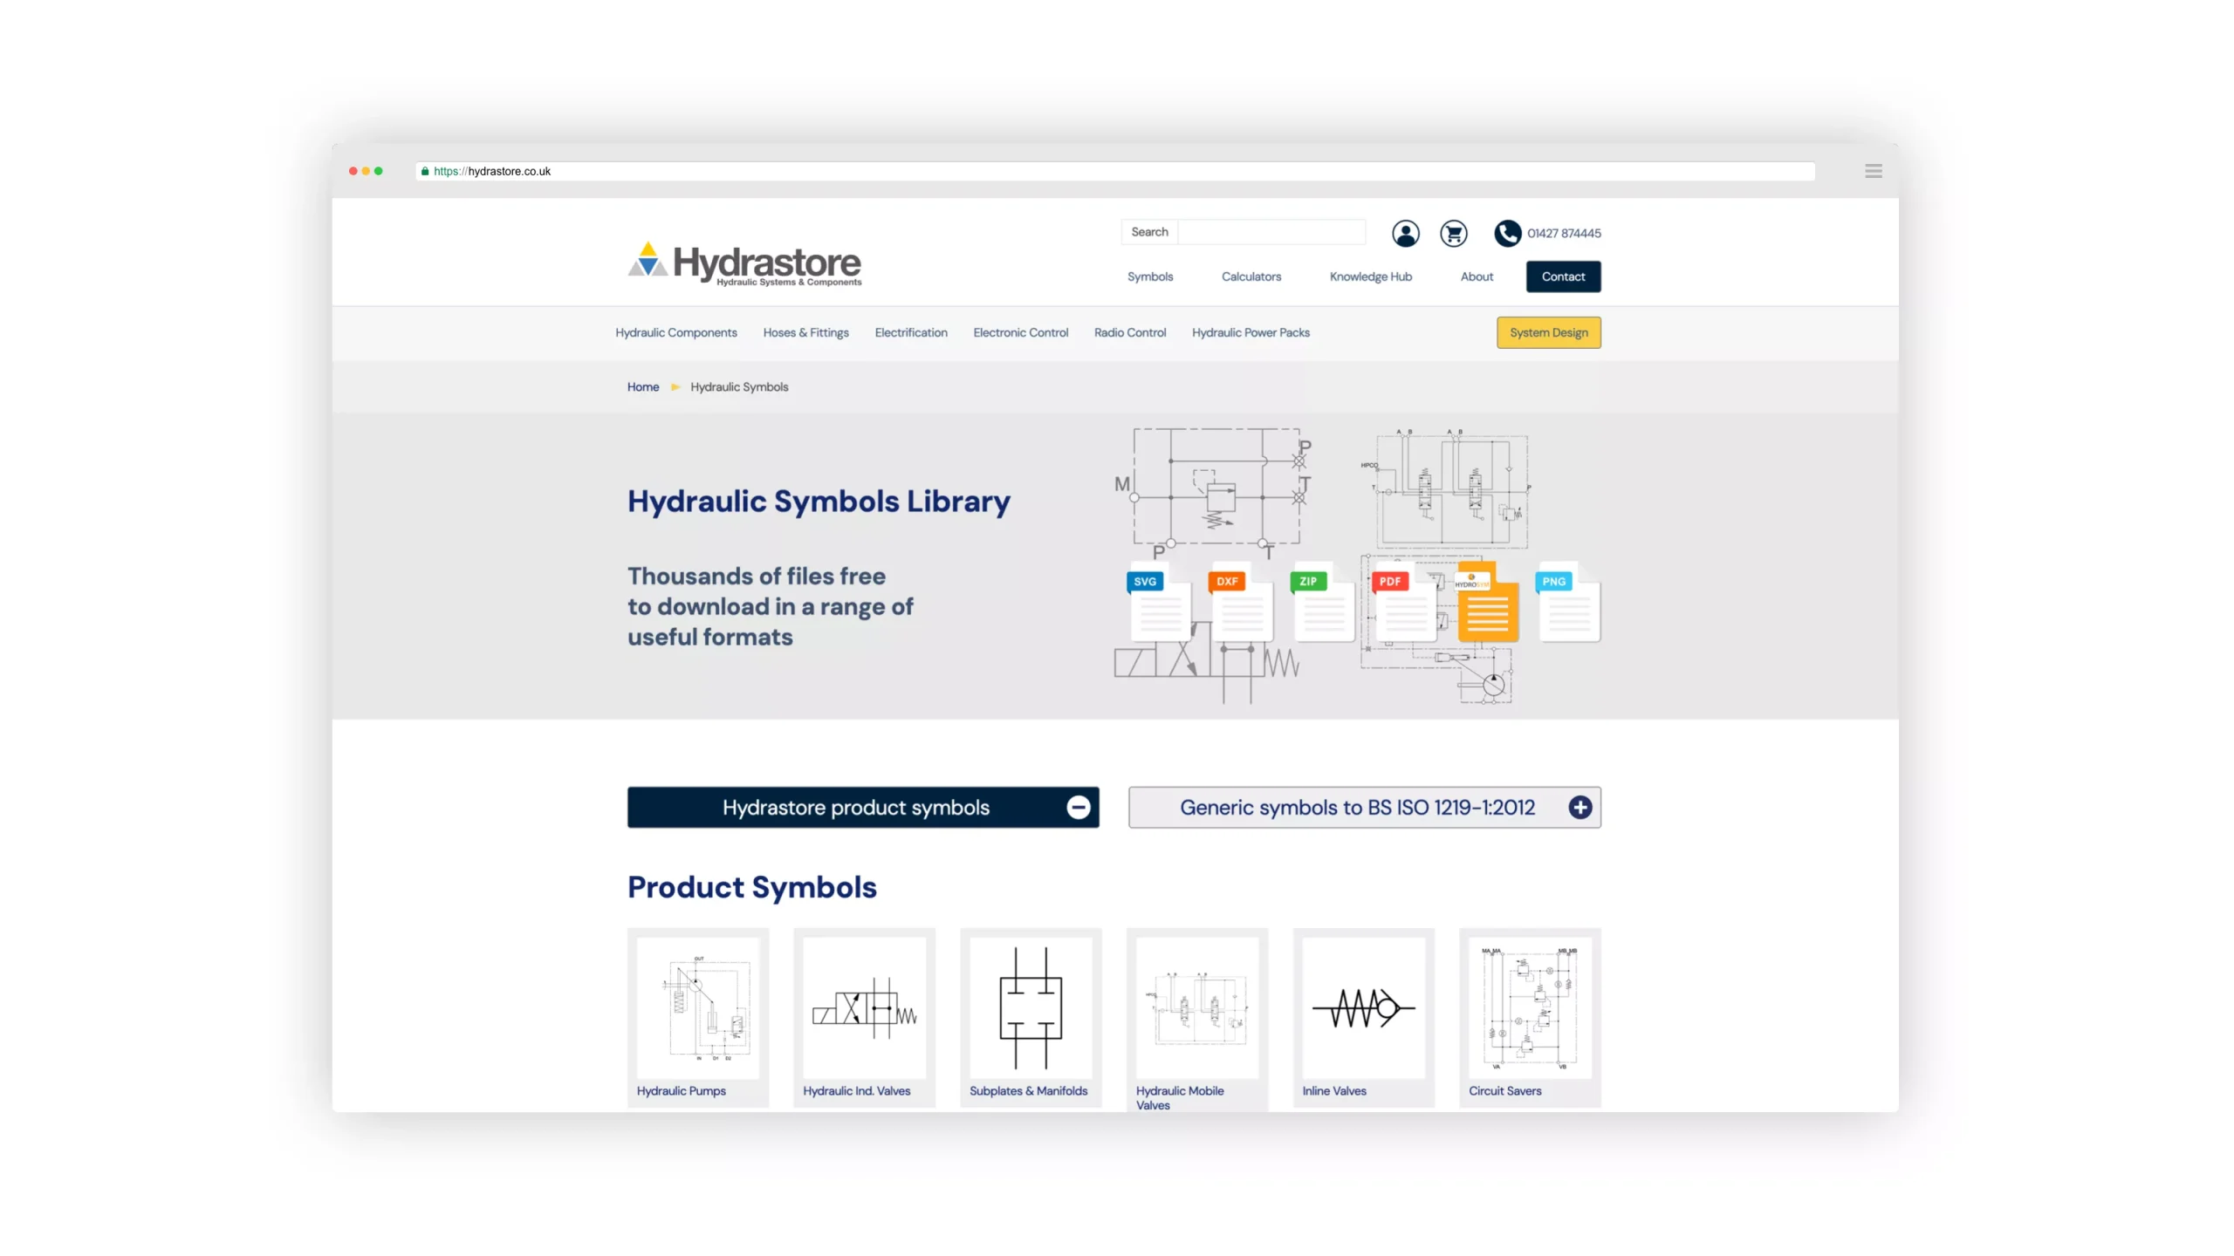The height and width of the screenshot is (1256, 2234).
Task: Open the Knowledge Hub menu item
Action: (x=1370, y=276)
